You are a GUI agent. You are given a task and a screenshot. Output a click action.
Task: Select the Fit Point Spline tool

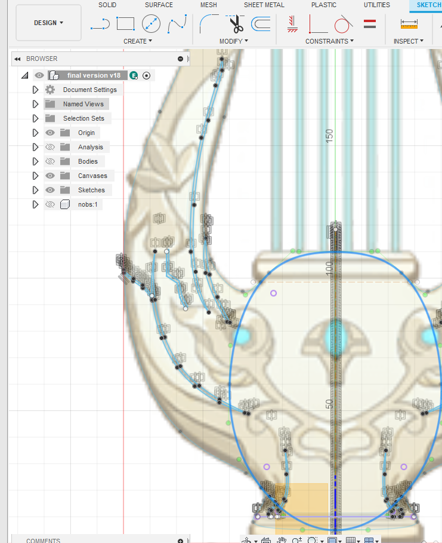[177, 24]
